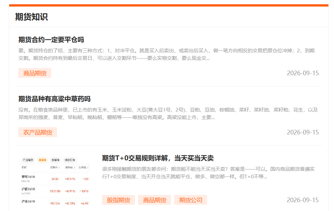The width and height of the screenshot is (334, 211).
Task: Click summary text starting 要。期货持仓的了结
Action: [x=166, y=54]
